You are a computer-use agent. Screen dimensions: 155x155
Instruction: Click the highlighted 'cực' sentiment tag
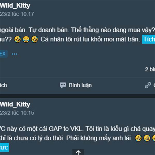click(4, 148)
